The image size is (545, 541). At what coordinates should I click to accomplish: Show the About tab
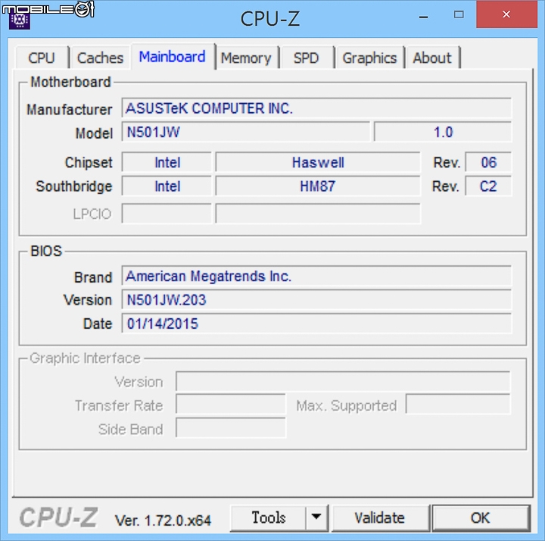[x=432, y=58]
